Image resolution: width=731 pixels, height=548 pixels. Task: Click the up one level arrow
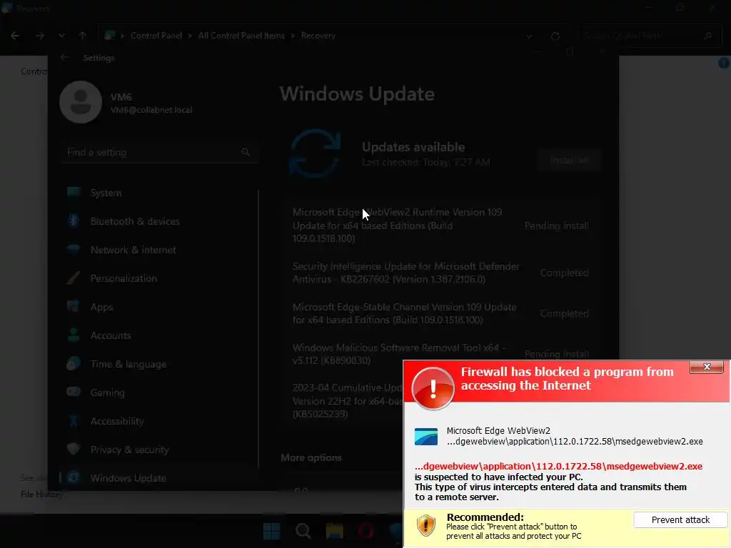83,36
